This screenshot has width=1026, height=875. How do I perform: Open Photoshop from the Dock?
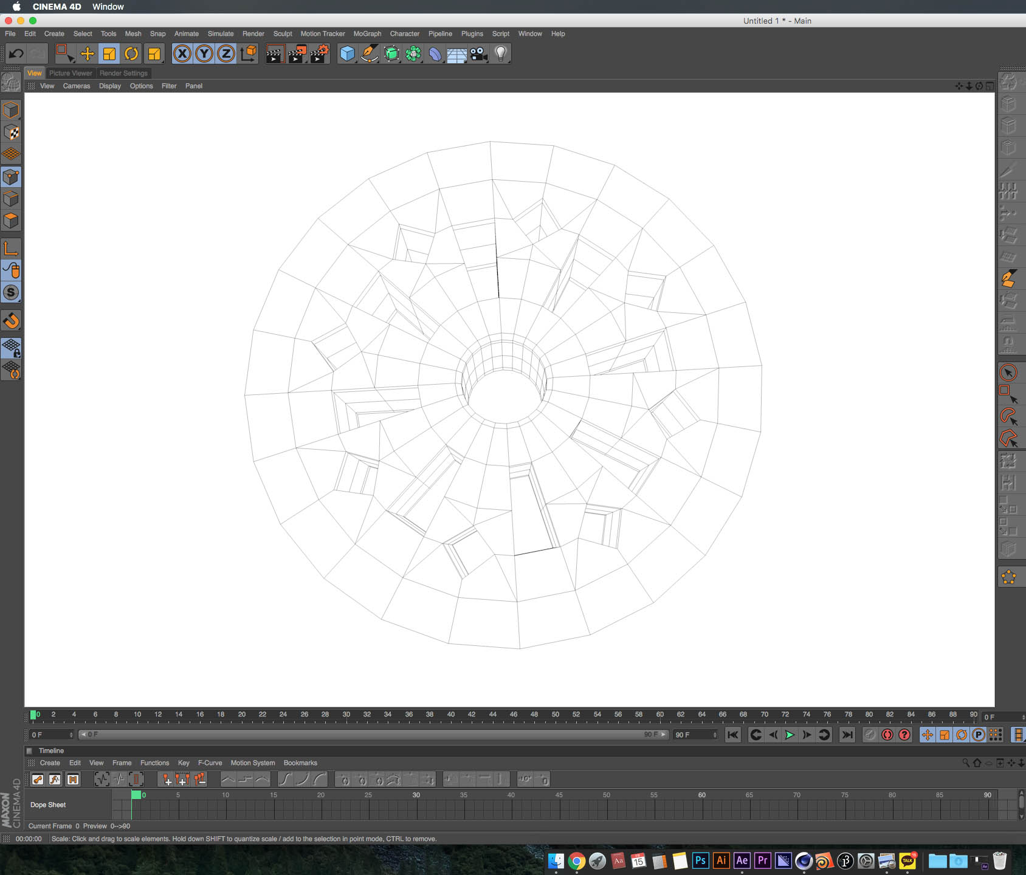pos(700,860)
